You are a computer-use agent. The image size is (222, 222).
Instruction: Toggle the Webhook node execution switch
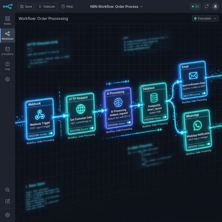click(51, 133)
